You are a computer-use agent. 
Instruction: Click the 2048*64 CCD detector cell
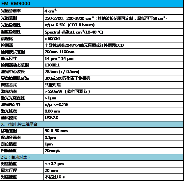(x=113, y=45)
